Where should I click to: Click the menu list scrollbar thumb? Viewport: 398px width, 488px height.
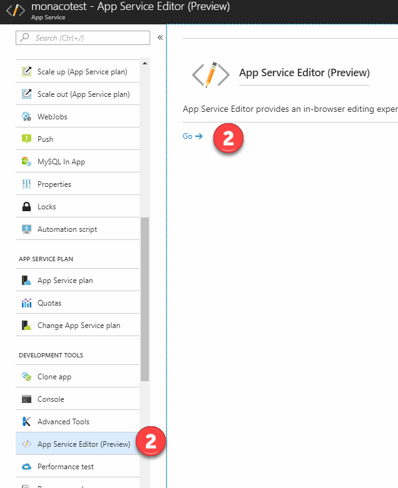(145, 299)
